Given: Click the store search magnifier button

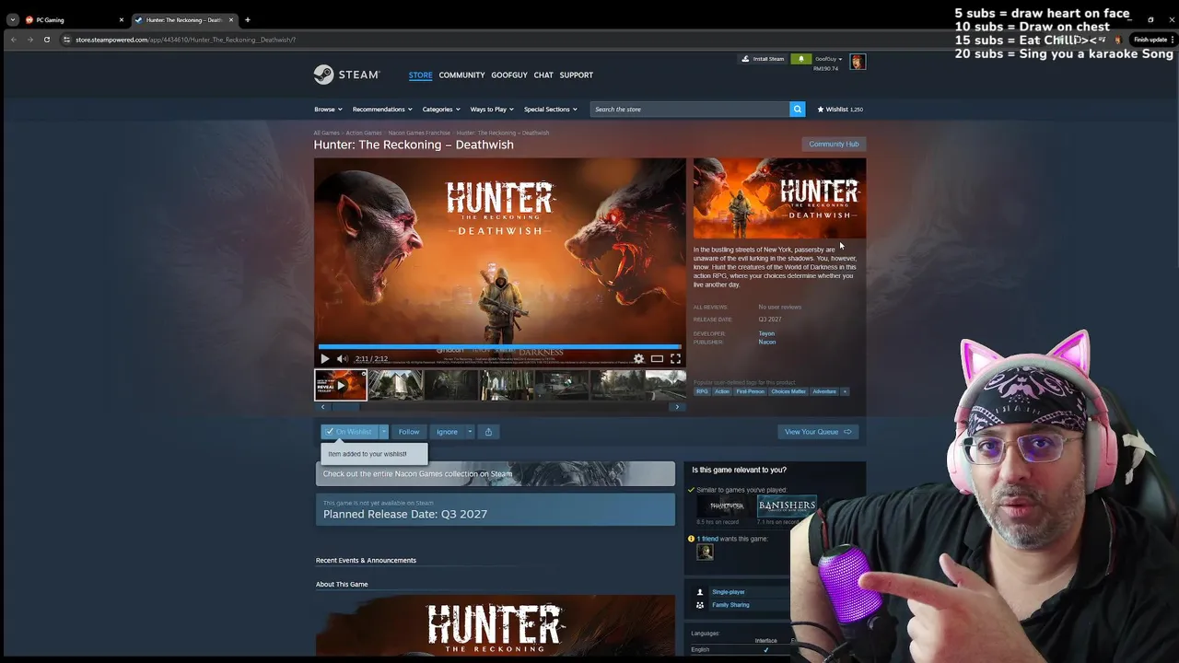Looking at the screenshot, I should [797, 110].
